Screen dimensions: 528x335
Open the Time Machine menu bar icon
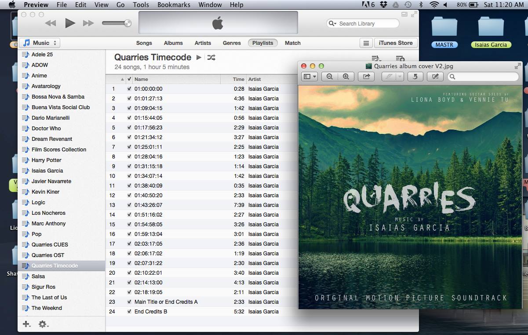point(408,5)
